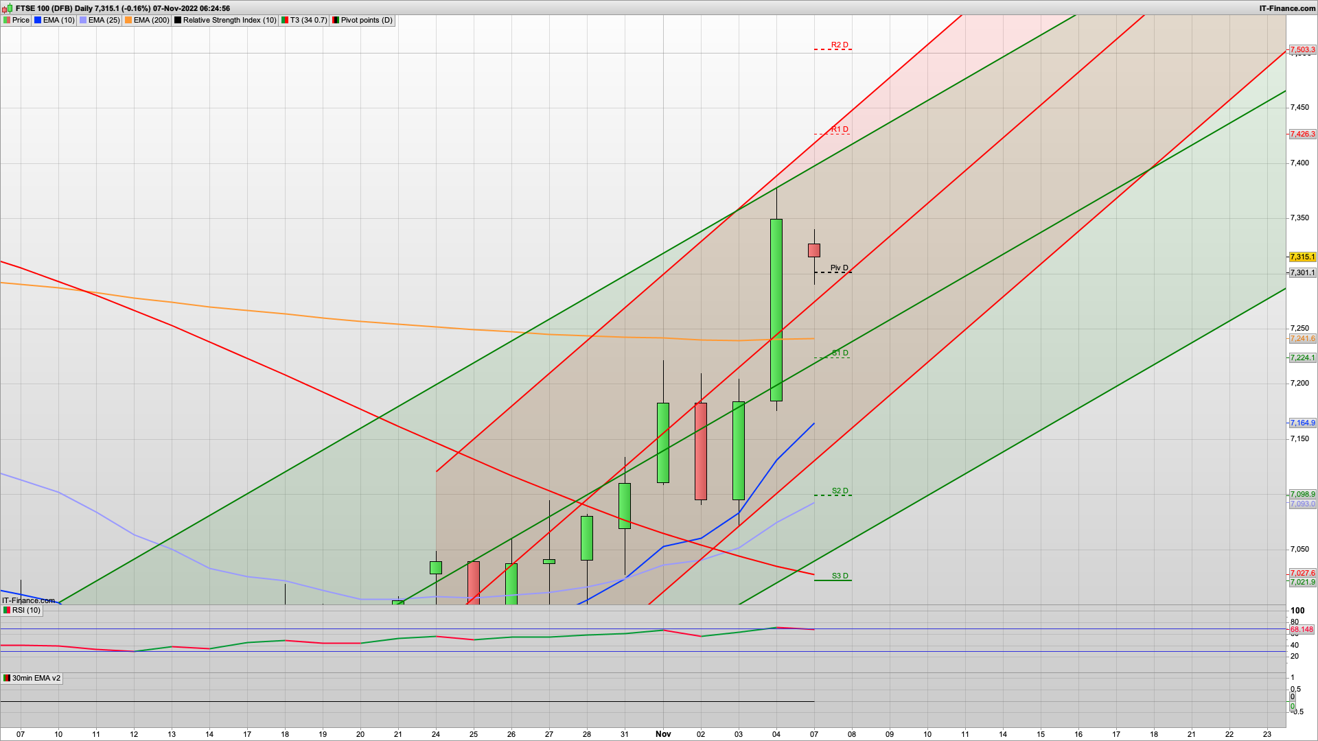The height and width of the screenshot is (741, 1318).
Task: Click the Nov month label on the time axis
Action: click(x=663, y=734)
